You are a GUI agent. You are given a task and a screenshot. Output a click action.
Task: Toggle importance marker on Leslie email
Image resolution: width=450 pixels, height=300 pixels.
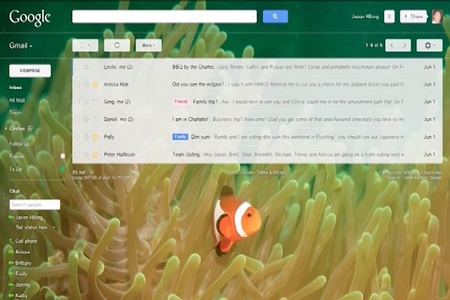(x=95, y=67)
